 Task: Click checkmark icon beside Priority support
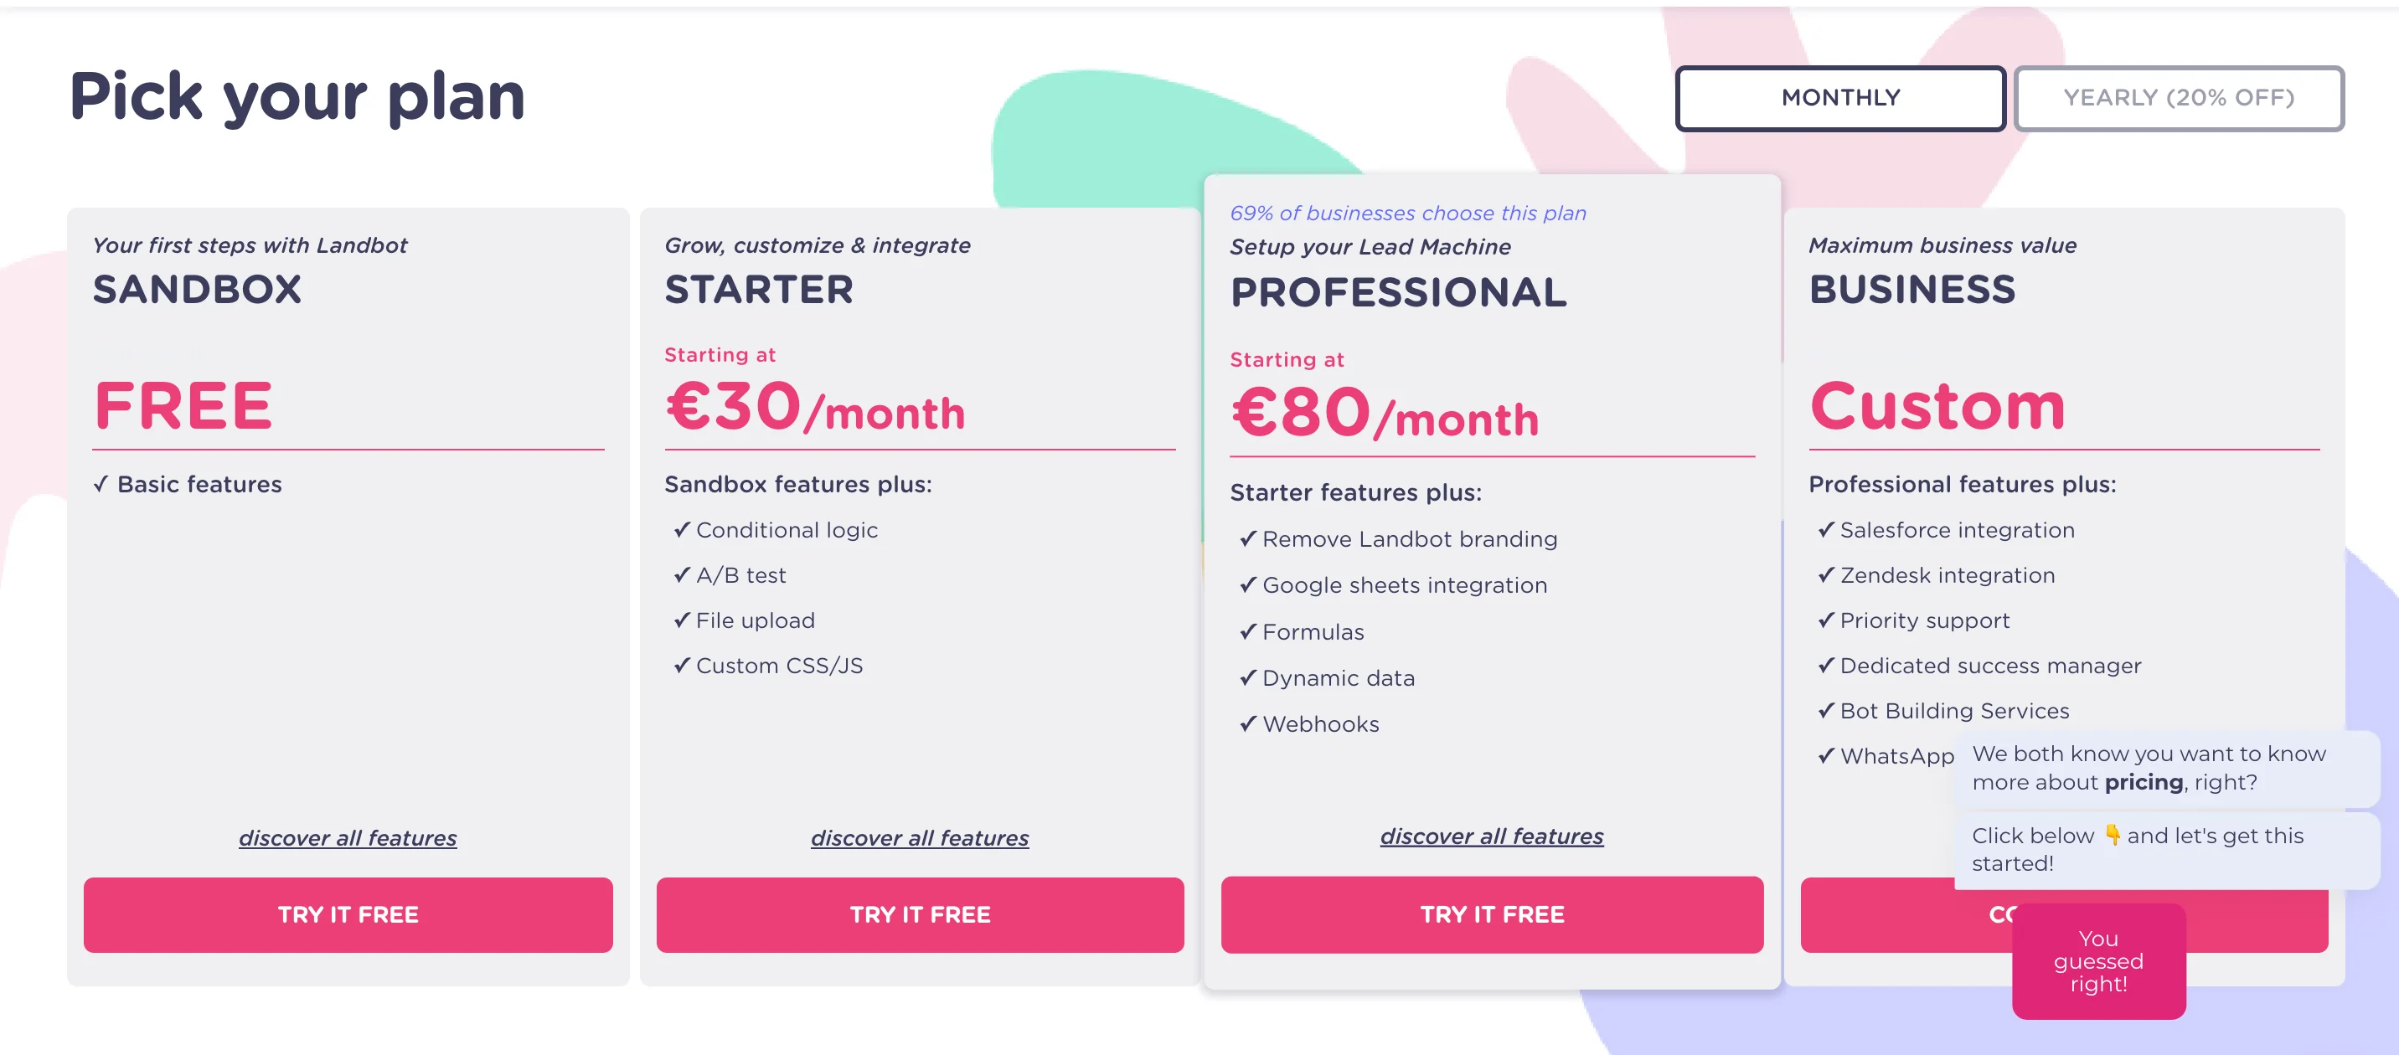[1825, 620]
